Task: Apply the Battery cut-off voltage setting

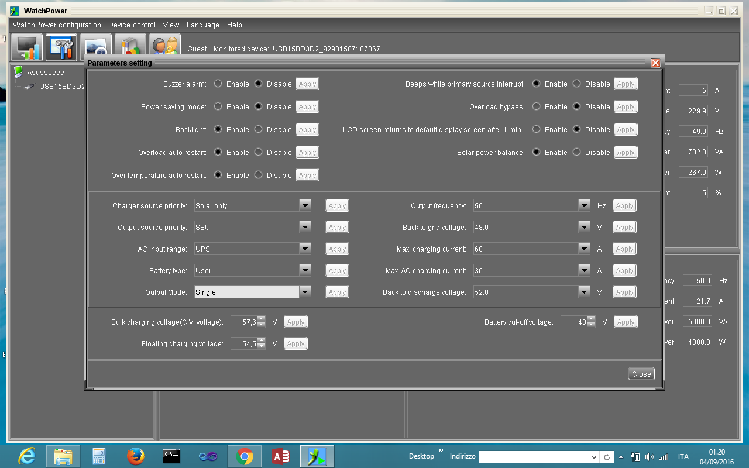Action: point(626,322)
